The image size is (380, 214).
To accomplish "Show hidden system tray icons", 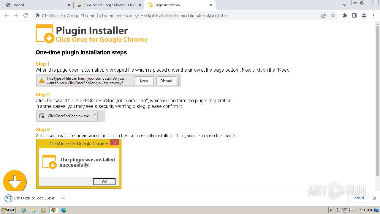I will coord(331,210).
